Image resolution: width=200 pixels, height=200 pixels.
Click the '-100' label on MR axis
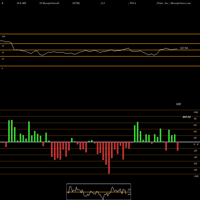click(x=196, y=176)
